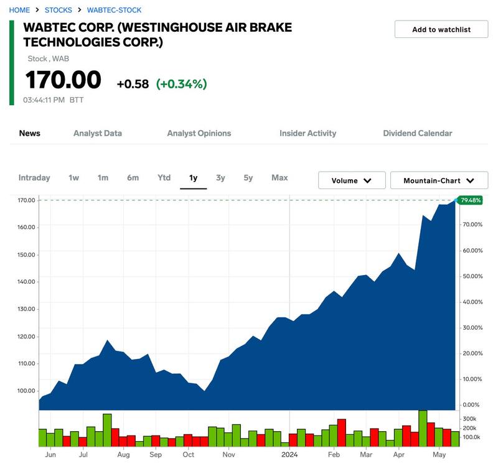The height and width of the screenshot is (466, 498).
Task: Select the Ytd time range
Action: [164, 178]
